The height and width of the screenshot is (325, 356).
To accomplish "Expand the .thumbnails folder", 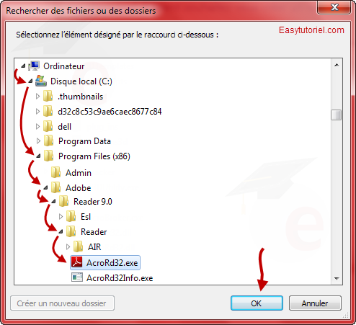I will (37, 97).
